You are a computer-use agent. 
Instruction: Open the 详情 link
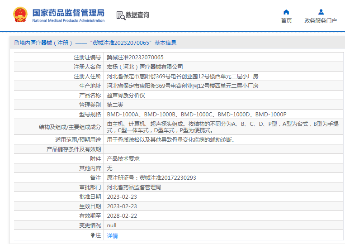tap(112, 236)
